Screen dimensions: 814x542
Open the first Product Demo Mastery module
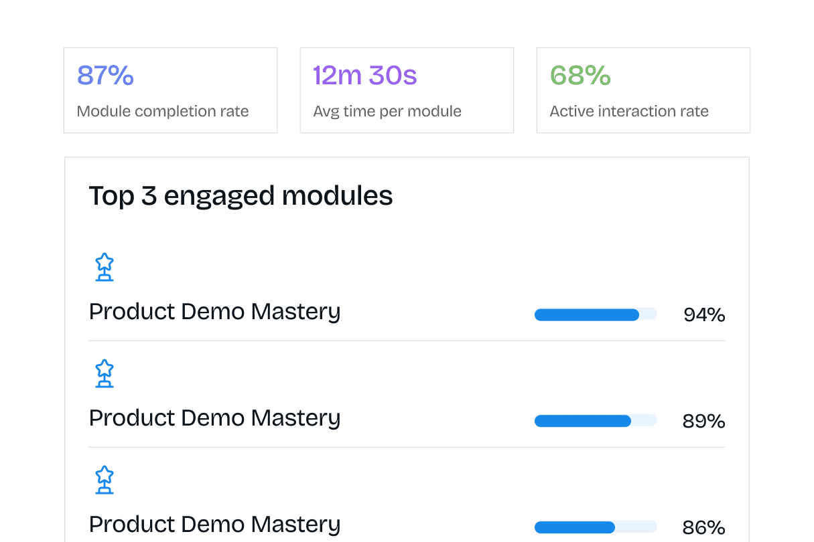pyautogui.click(x=214, y=312)
